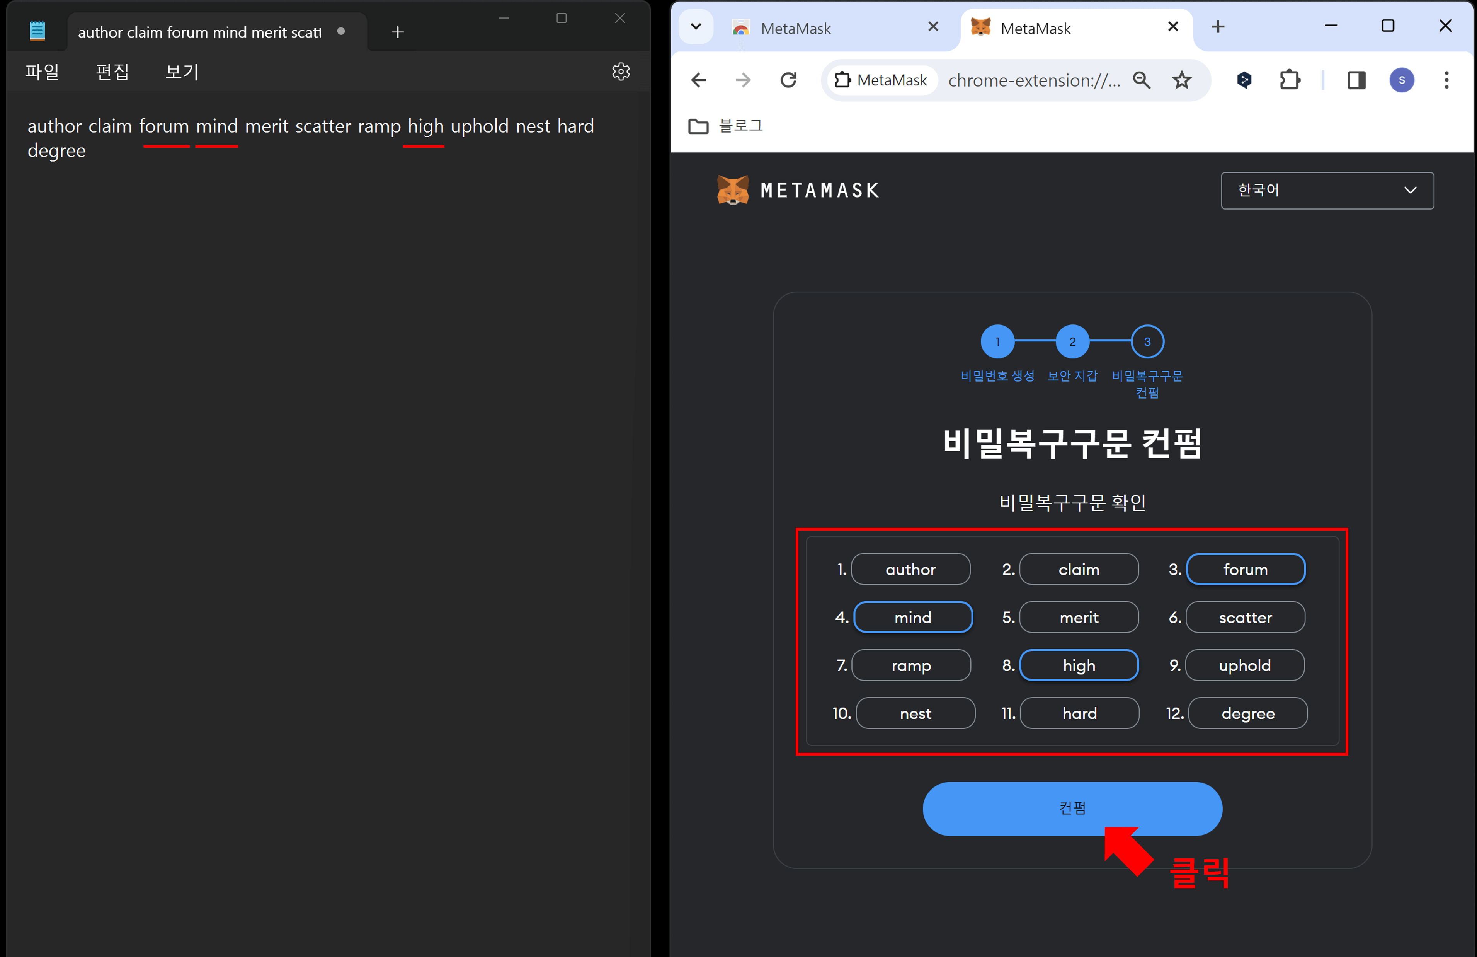
Task: Open Notepad settings gear icon
Action: pyautogui.click(x=621, y=72)
